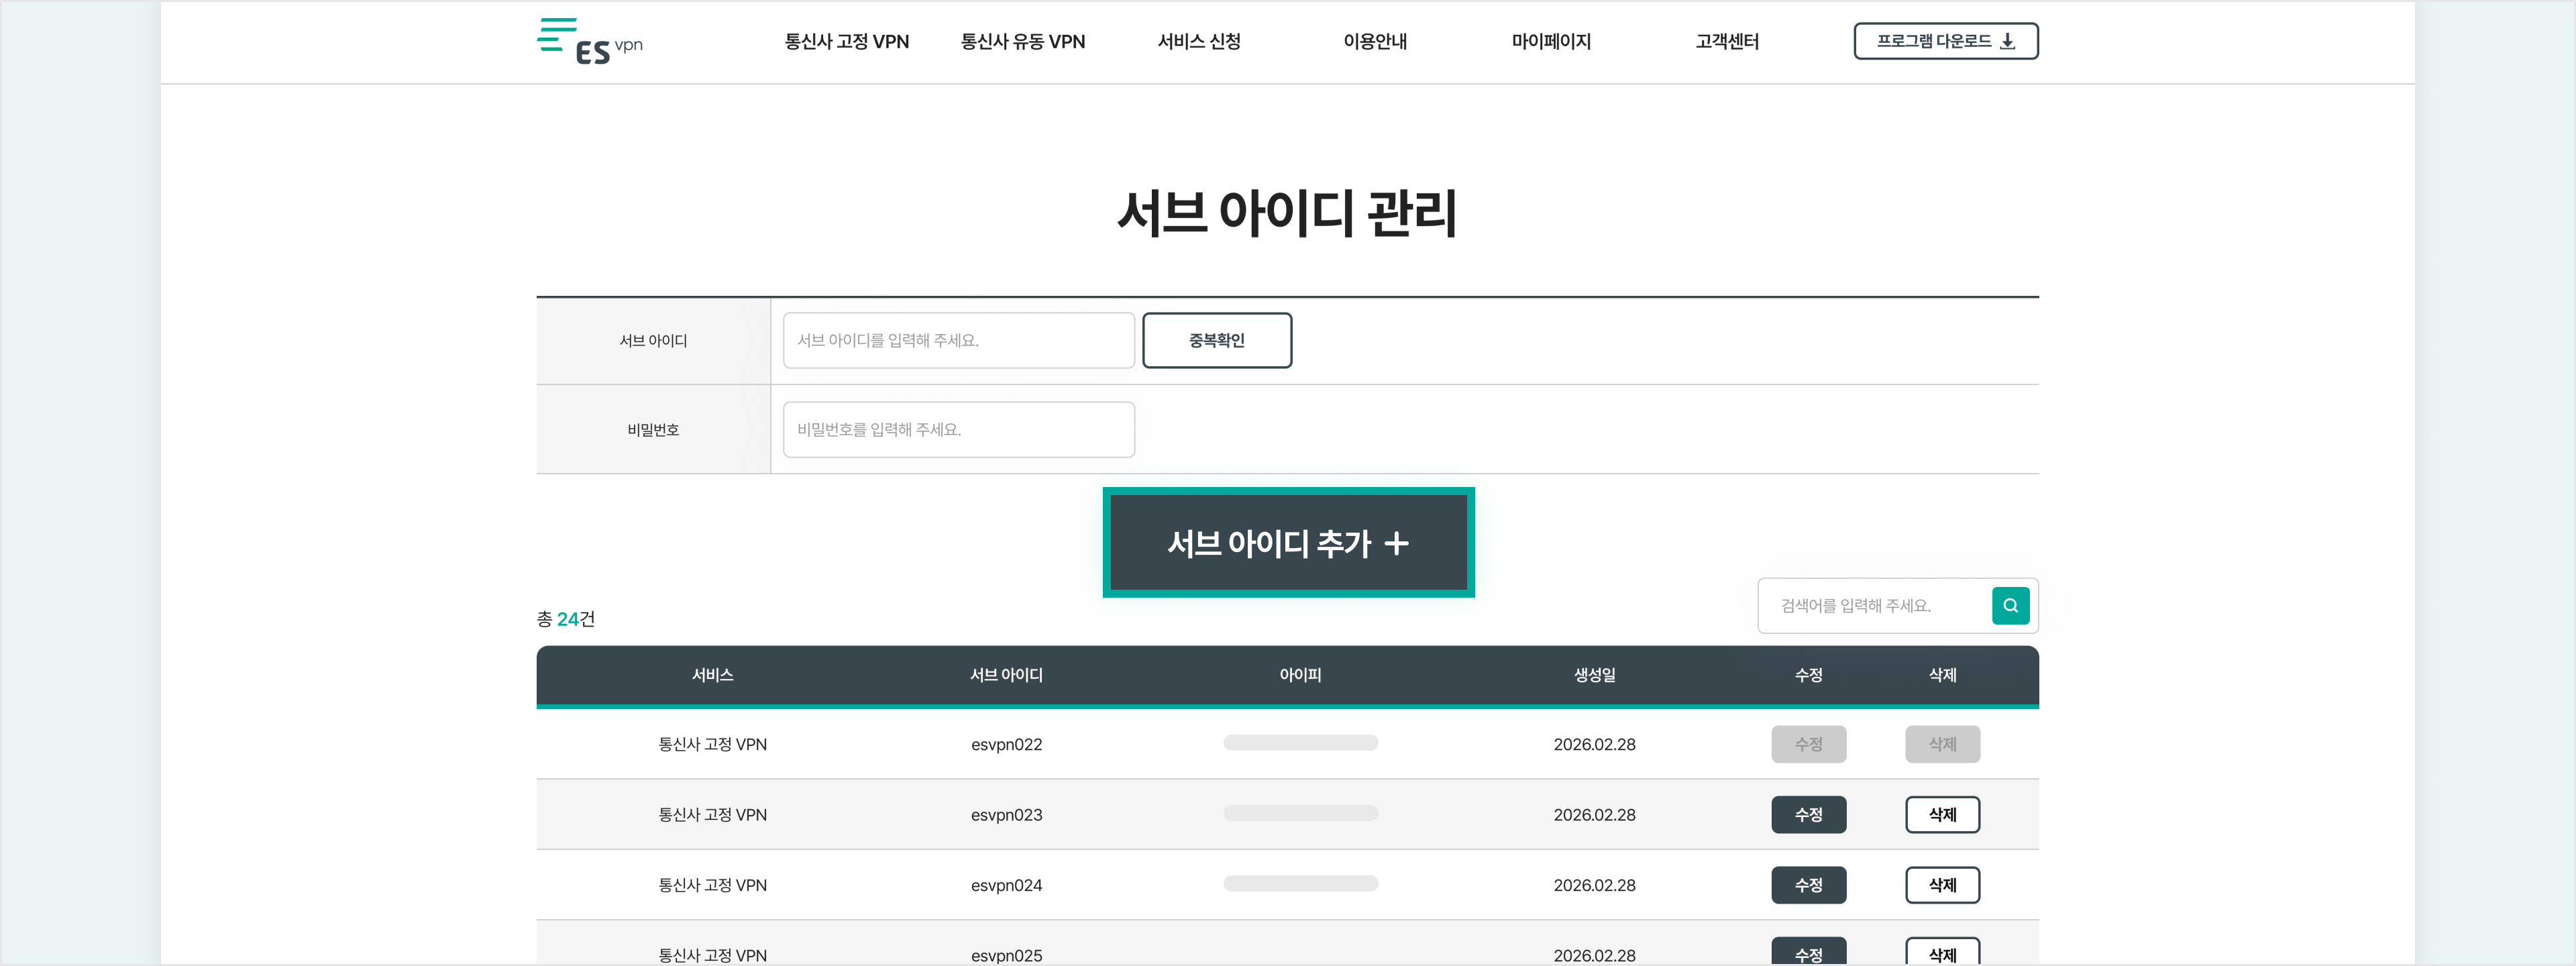
Task: Open the 통신사 유동 VPN menu
Action: [1022, 42]
